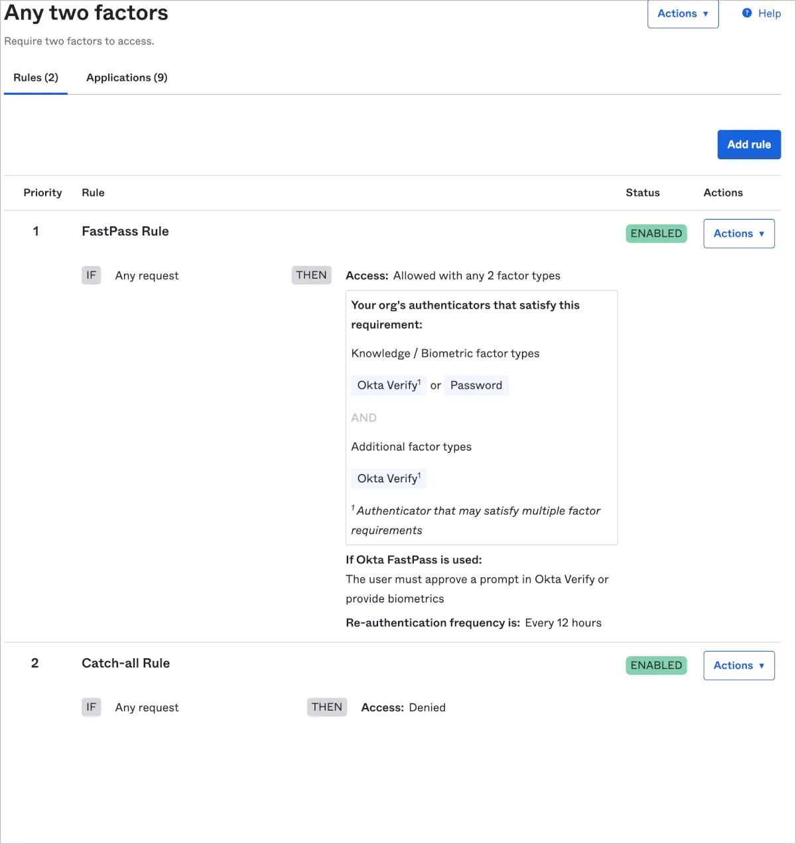796x844 pixels.
Task: Open Actions dropdown for Catch-all Rule
Action: coord(738,666)
